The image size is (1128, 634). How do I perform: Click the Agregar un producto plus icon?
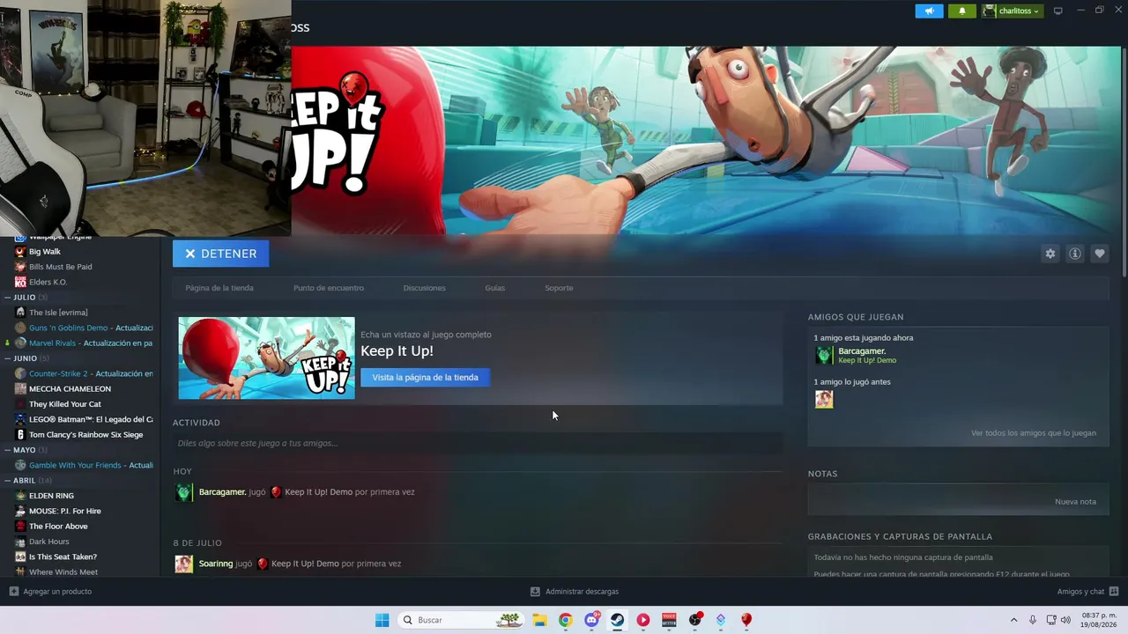(13, 592)
